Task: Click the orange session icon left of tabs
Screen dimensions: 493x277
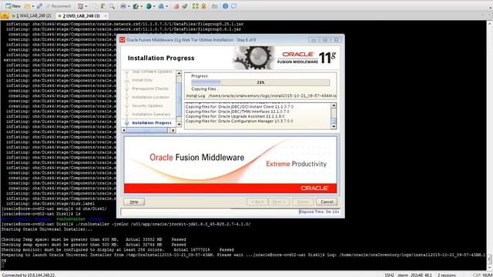Action: coord(5,15)
